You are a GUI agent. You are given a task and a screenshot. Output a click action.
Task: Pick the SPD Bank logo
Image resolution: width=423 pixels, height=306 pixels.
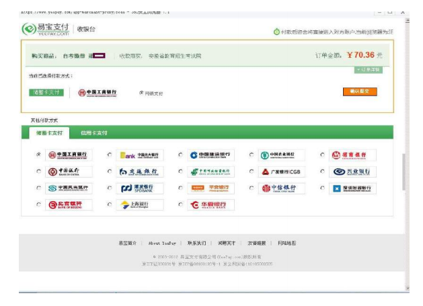141,188
